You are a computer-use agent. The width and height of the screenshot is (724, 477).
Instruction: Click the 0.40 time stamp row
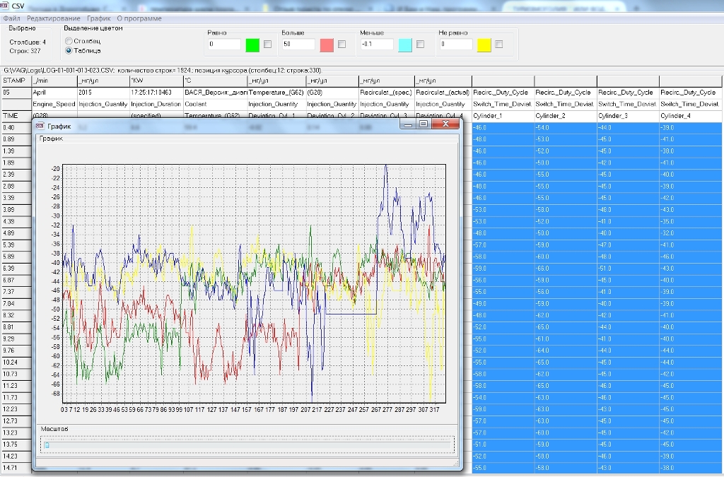pyautogui.click(x=16, y=128)
